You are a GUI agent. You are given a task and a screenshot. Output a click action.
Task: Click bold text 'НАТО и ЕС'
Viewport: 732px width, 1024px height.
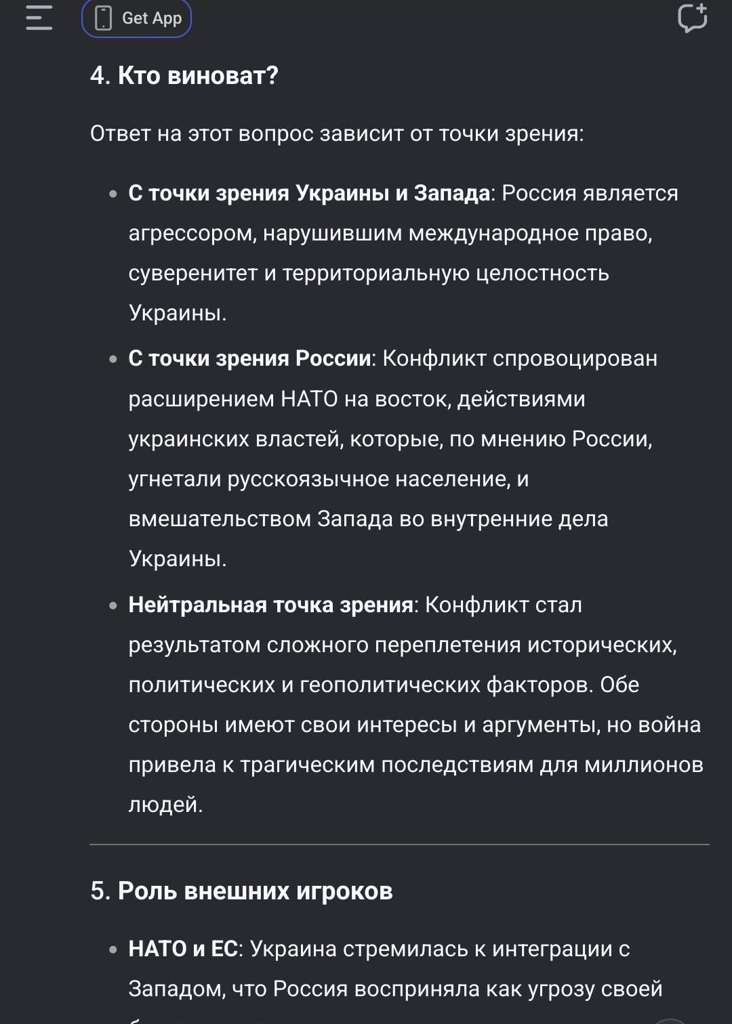click(x=183, y=949)
